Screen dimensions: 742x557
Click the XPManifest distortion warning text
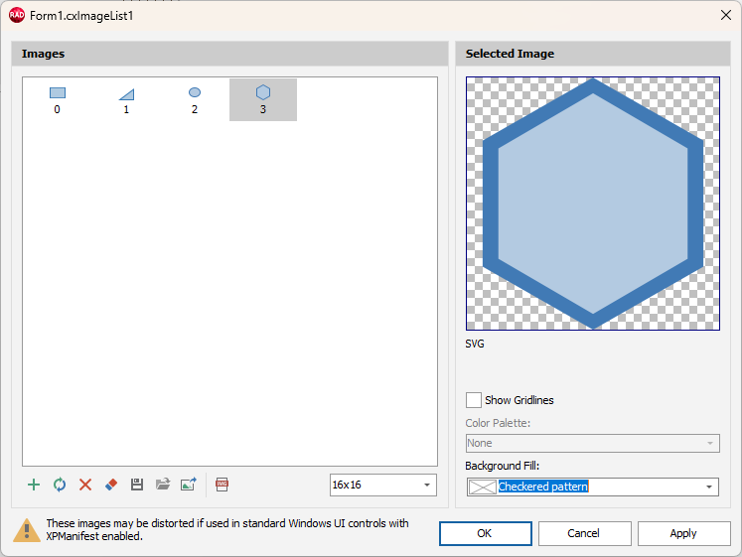(x=227, y=529)
